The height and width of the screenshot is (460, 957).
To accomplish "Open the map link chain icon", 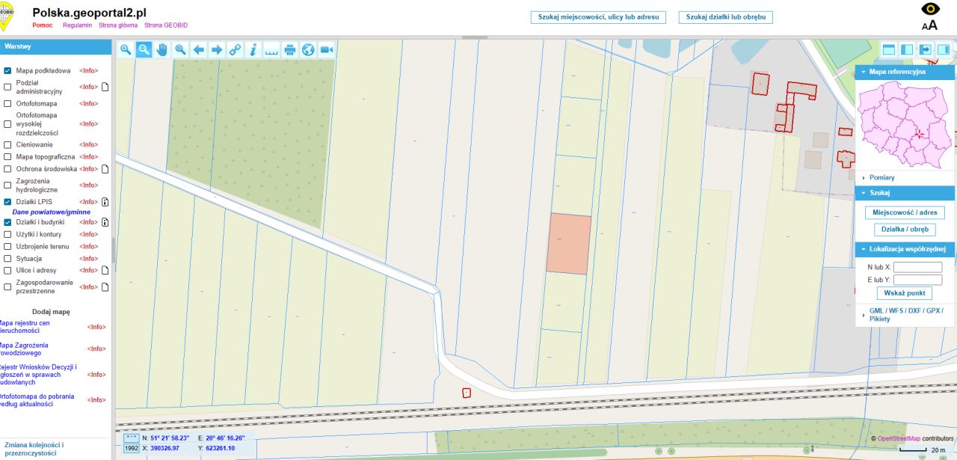I will [236, 49].
